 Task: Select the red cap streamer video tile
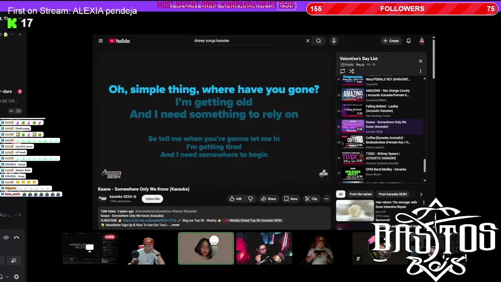(x=148, y=249)
